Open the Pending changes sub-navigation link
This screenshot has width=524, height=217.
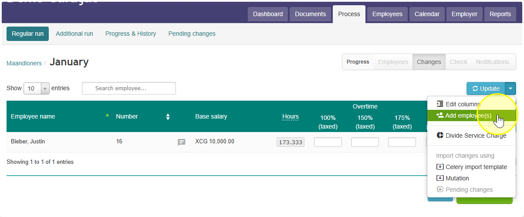192,34
